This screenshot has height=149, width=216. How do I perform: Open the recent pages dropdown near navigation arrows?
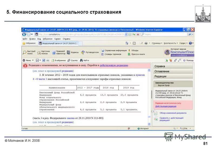point(32,34)
